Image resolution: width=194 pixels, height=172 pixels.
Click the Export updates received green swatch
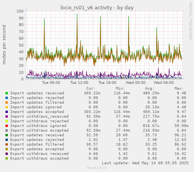click(x=7, y=135)
